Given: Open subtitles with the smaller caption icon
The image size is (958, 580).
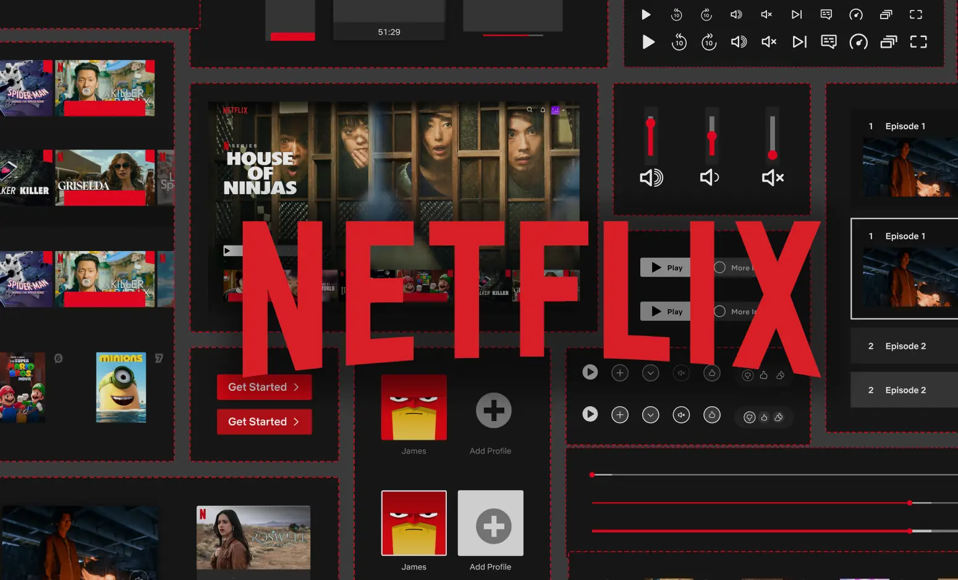Looking at the screenshot, I should (x=826, y=14).
